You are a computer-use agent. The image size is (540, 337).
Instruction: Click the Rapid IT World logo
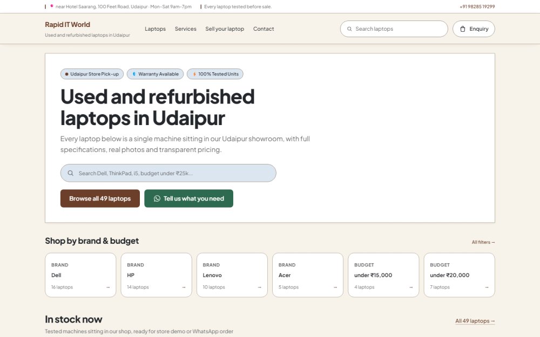pos(67,24)
